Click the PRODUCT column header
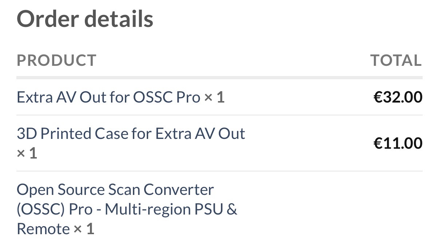The width and height of the screenshot is (439, 244). click(x=56, y=60)
